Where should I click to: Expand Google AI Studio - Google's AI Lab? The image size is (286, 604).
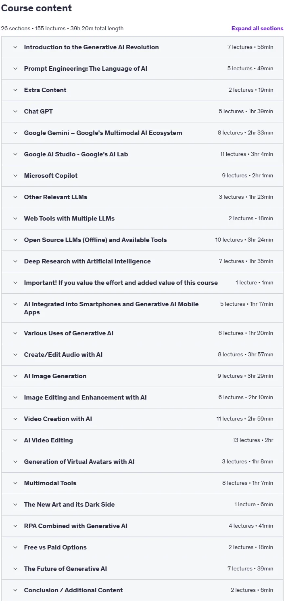click(142, 154)
